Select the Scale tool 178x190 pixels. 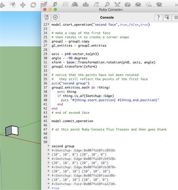click(x=44, y=5)
